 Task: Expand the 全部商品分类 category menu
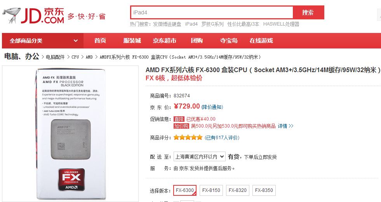click(x=44, y=41)
